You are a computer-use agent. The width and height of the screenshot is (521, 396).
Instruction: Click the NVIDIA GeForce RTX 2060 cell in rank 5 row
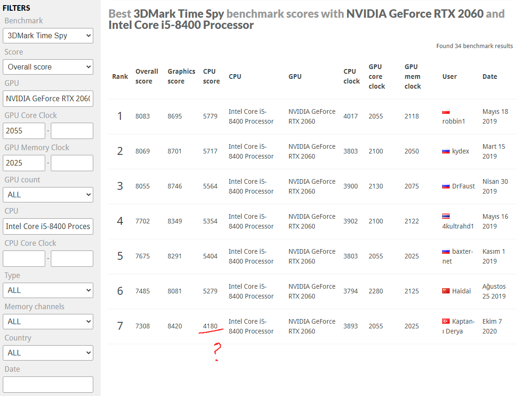pos(312,256)
